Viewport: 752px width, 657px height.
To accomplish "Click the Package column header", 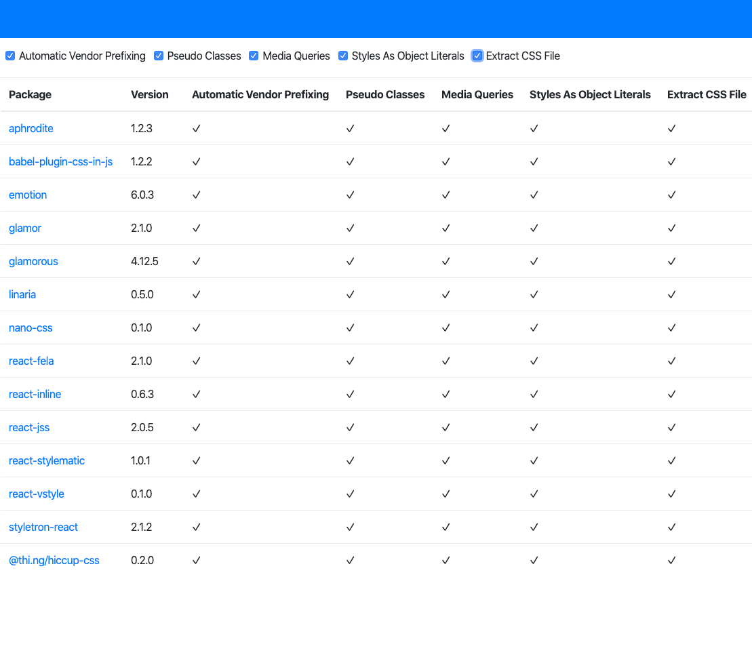I will [x=30, y=94].
